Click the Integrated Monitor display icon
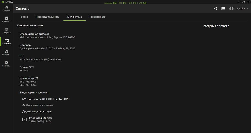The height and width of the screenshot is (133, 251). coord(24,119)
